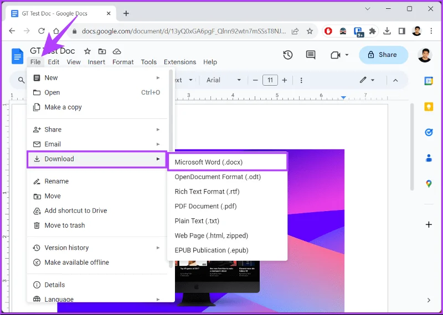The width and height of the screenshot is (443, 315).
Task: Open Google Tasks side panel icon
Action: 429,132
